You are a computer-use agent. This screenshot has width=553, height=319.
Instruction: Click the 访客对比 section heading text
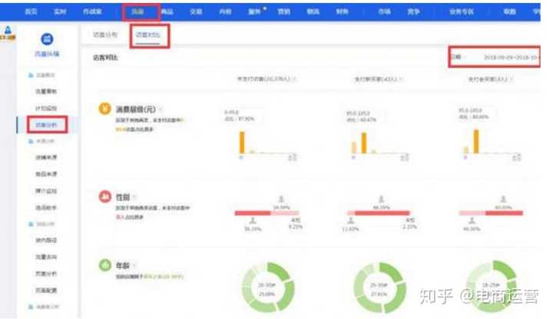coord(105,58)
